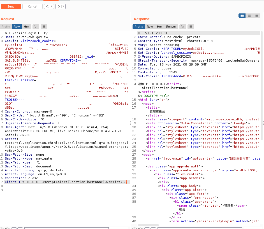264x229 pixels.
Task: Choose combined tabbed layout icon
Action: click(257, 16)
